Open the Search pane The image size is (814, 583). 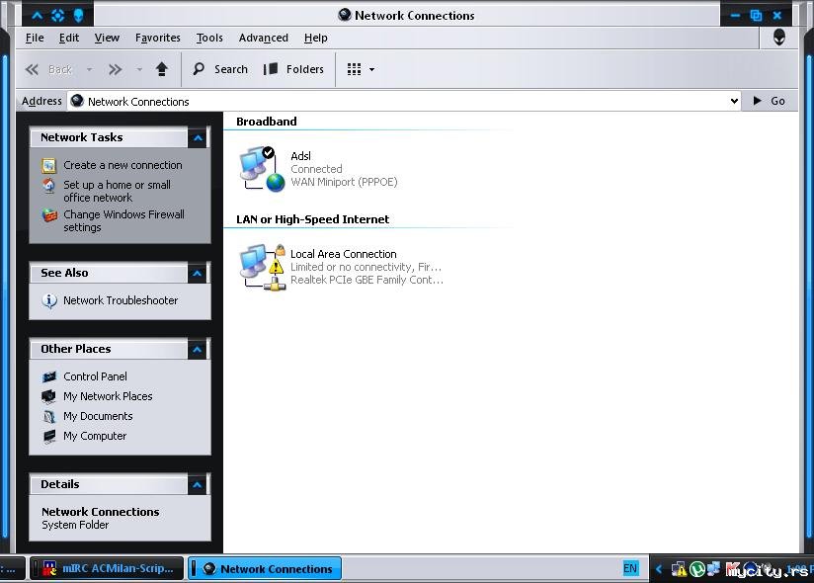click(x=220, y=69)
